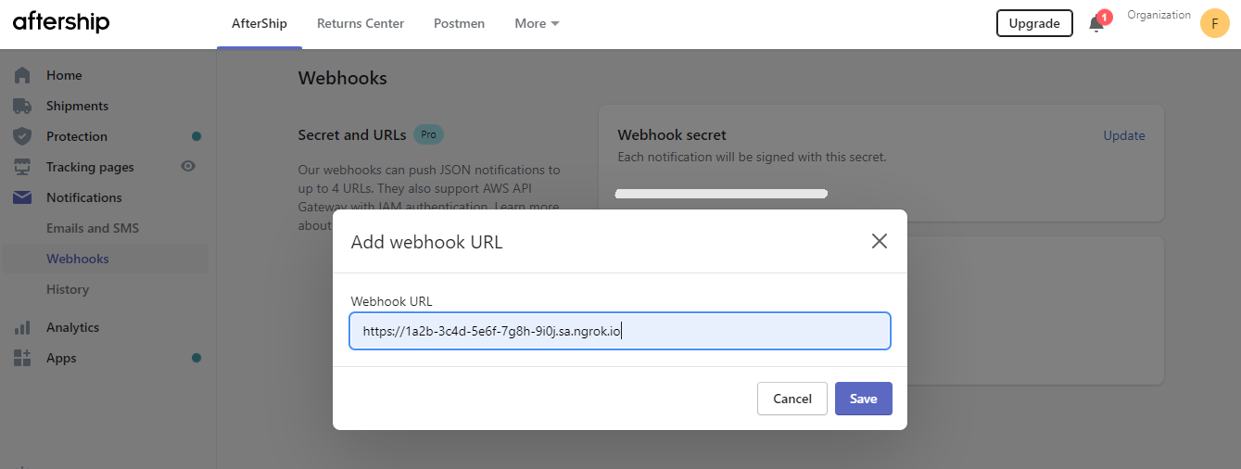Click the Notifications envelope icon
This screenshot has height=469, width=1241.
pyautogui.click(x=22, y=197)
